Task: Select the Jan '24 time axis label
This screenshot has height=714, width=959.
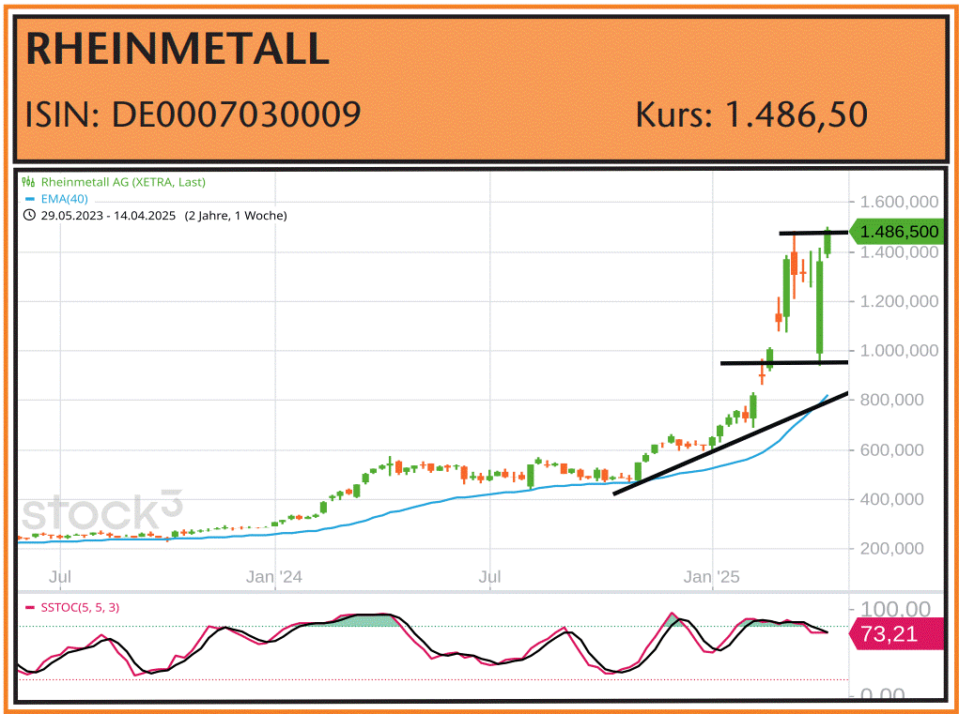Action: click(274, 576)
